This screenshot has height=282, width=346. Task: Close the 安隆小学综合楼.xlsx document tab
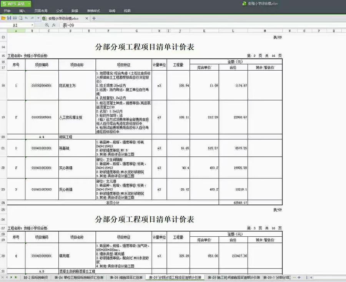[87, 18]
